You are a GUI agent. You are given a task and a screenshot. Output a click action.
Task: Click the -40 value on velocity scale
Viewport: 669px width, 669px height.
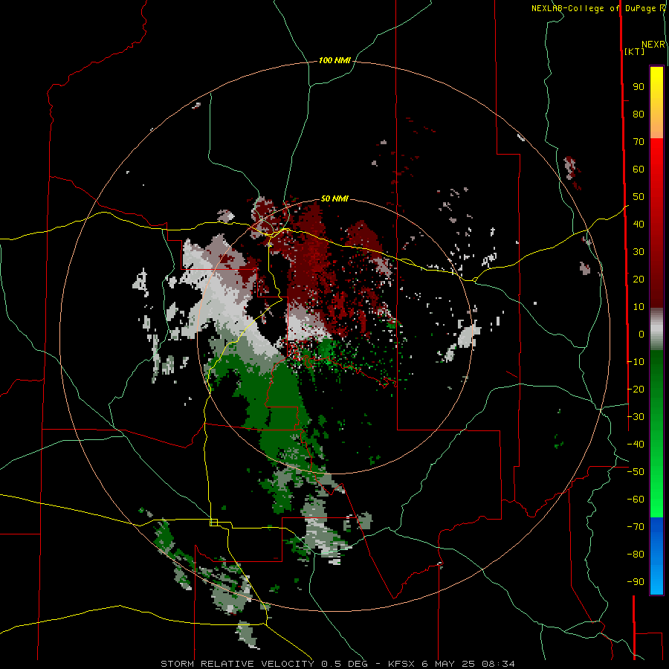pos(636,445)
